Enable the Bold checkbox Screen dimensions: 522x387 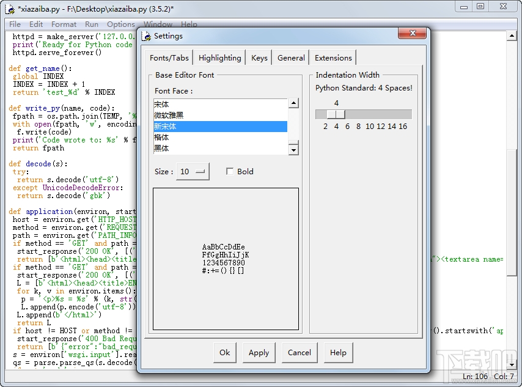230,172
